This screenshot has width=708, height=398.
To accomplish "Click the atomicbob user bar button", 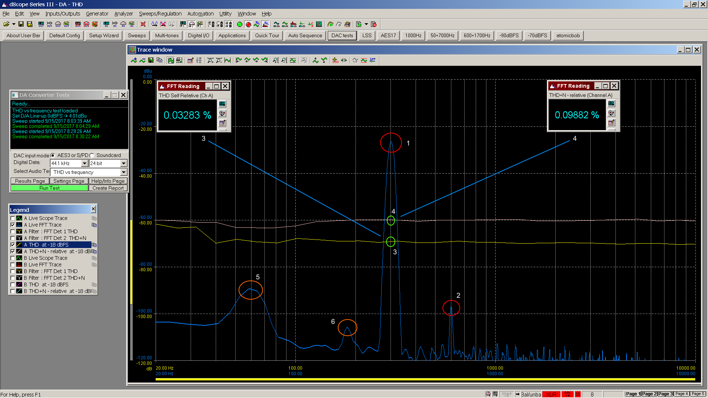I will tap(568, 35).
